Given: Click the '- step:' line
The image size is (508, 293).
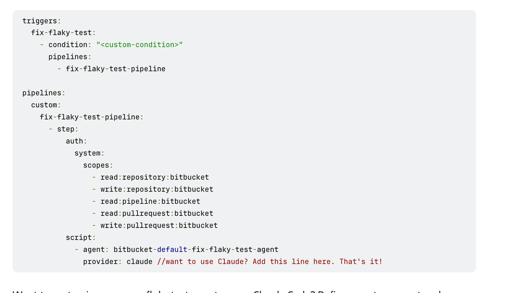Looking at the screenshot, I should (64, 129).
